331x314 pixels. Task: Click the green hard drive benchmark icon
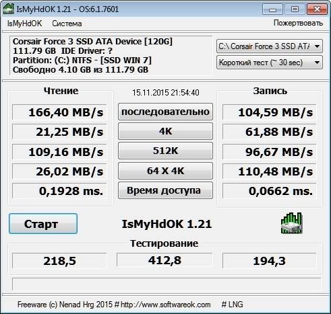pyautogui.click(x=291, y=223)
